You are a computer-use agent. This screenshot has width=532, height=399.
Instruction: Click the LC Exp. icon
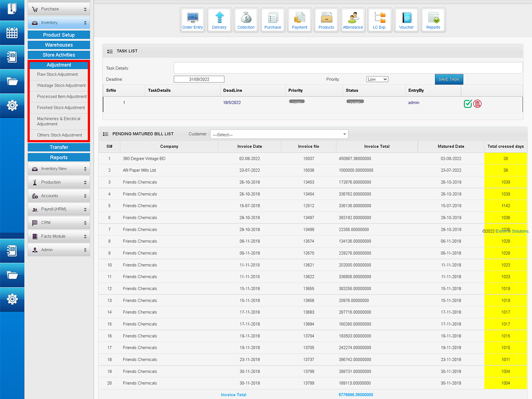[x=379, y=20]
